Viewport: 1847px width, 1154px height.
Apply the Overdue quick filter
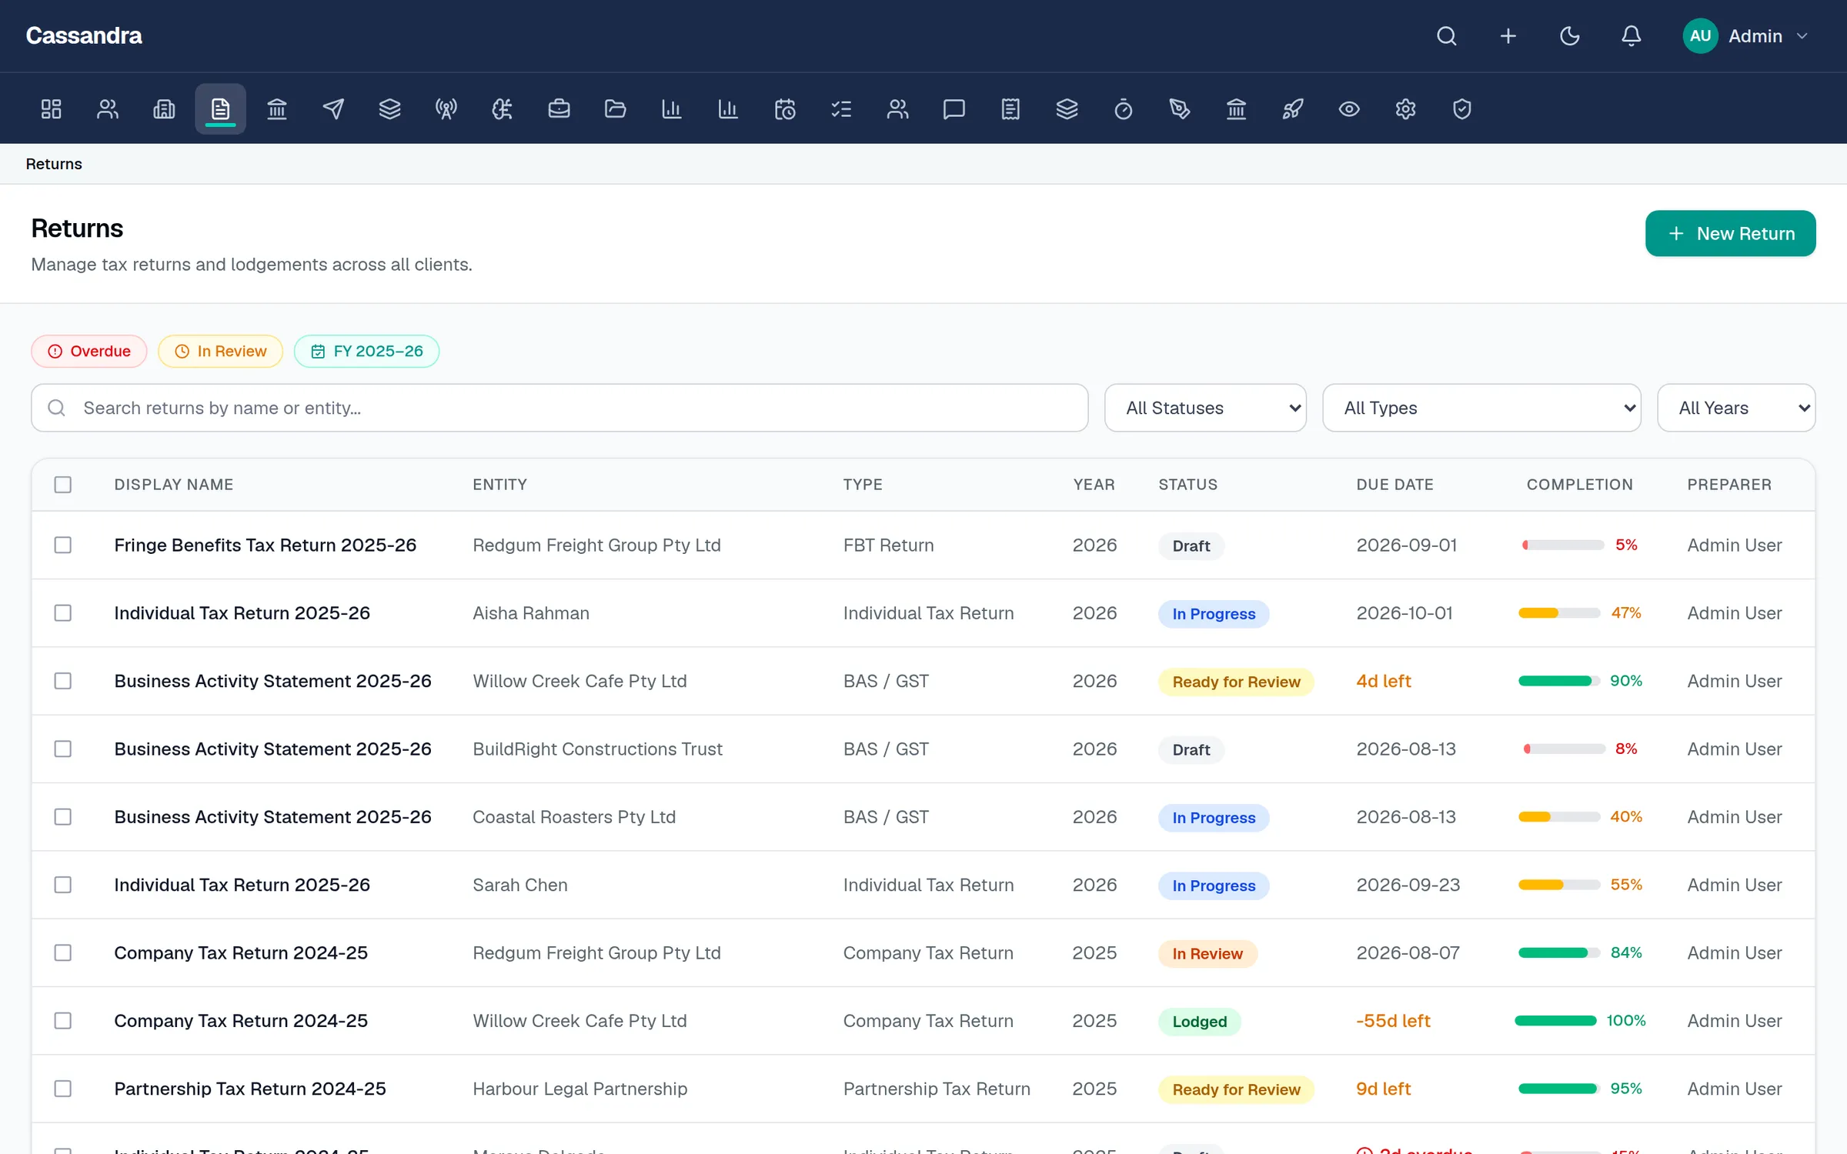[89, 352]
